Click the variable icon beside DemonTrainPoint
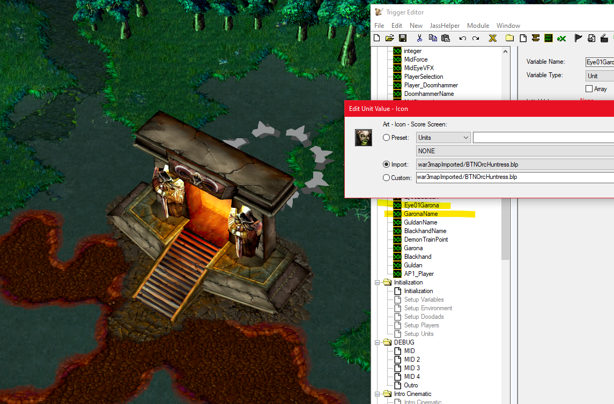This screenshot has height=404, width=614. point(397,240)
